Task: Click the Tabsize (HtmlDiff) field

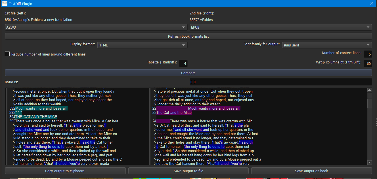Action: click(x=183, y=63)
